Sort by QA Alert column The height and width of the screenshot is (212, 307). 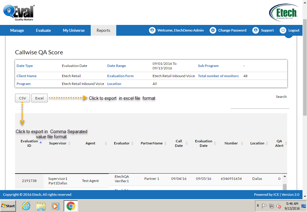pos(279,143)
